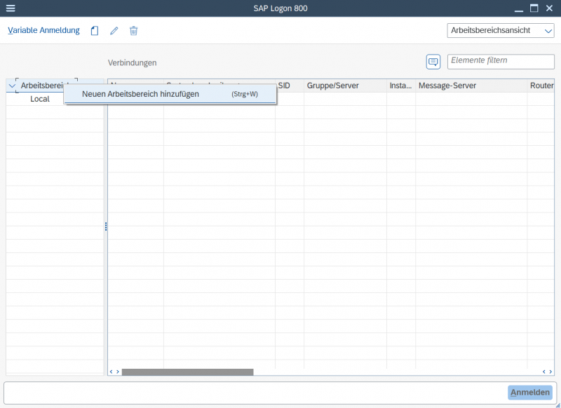The width and height of the screenshot is (561, 408).
Task: Click the Router column header
Action: click(x=541, y=86)
